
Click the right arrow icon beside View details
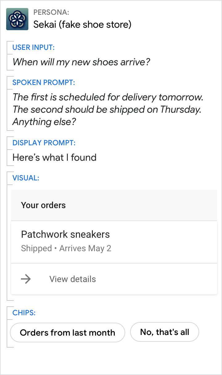point(26,279)
